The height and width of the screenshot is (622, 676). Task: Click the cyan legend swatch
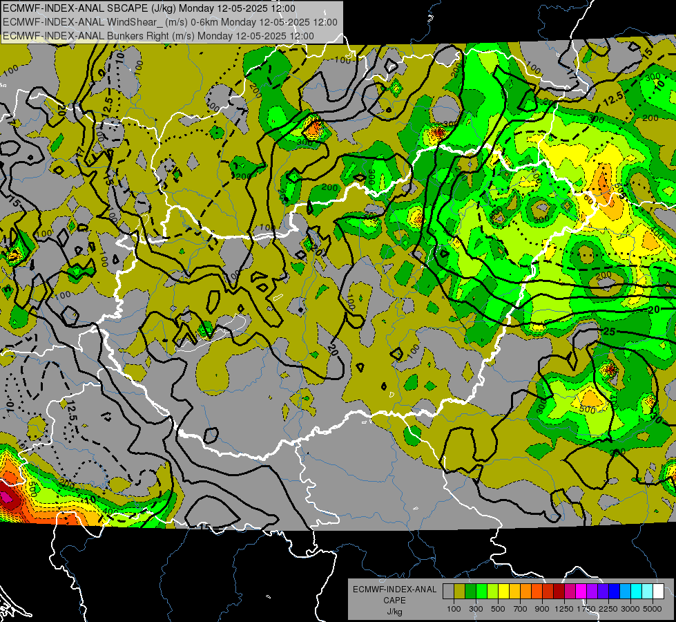(637, 592)
